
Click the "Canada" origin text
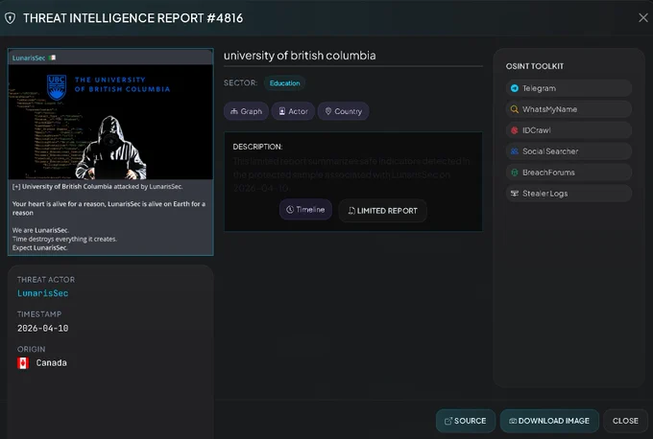51,363
